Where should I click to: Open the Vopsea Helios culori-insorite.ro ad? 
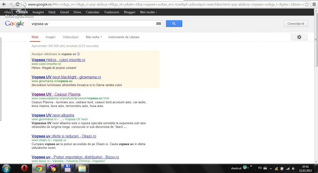[x=58, y=60]
